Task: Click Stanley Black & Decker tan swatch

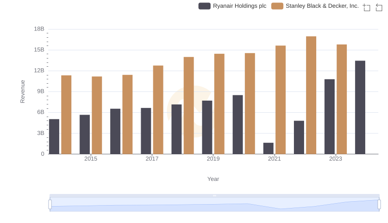Action: [277, 6]
